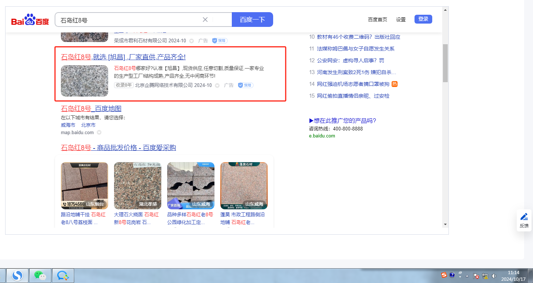Open WeCom (企业微信) from the taskbar
533x283 pixels.
pos(63,275)
